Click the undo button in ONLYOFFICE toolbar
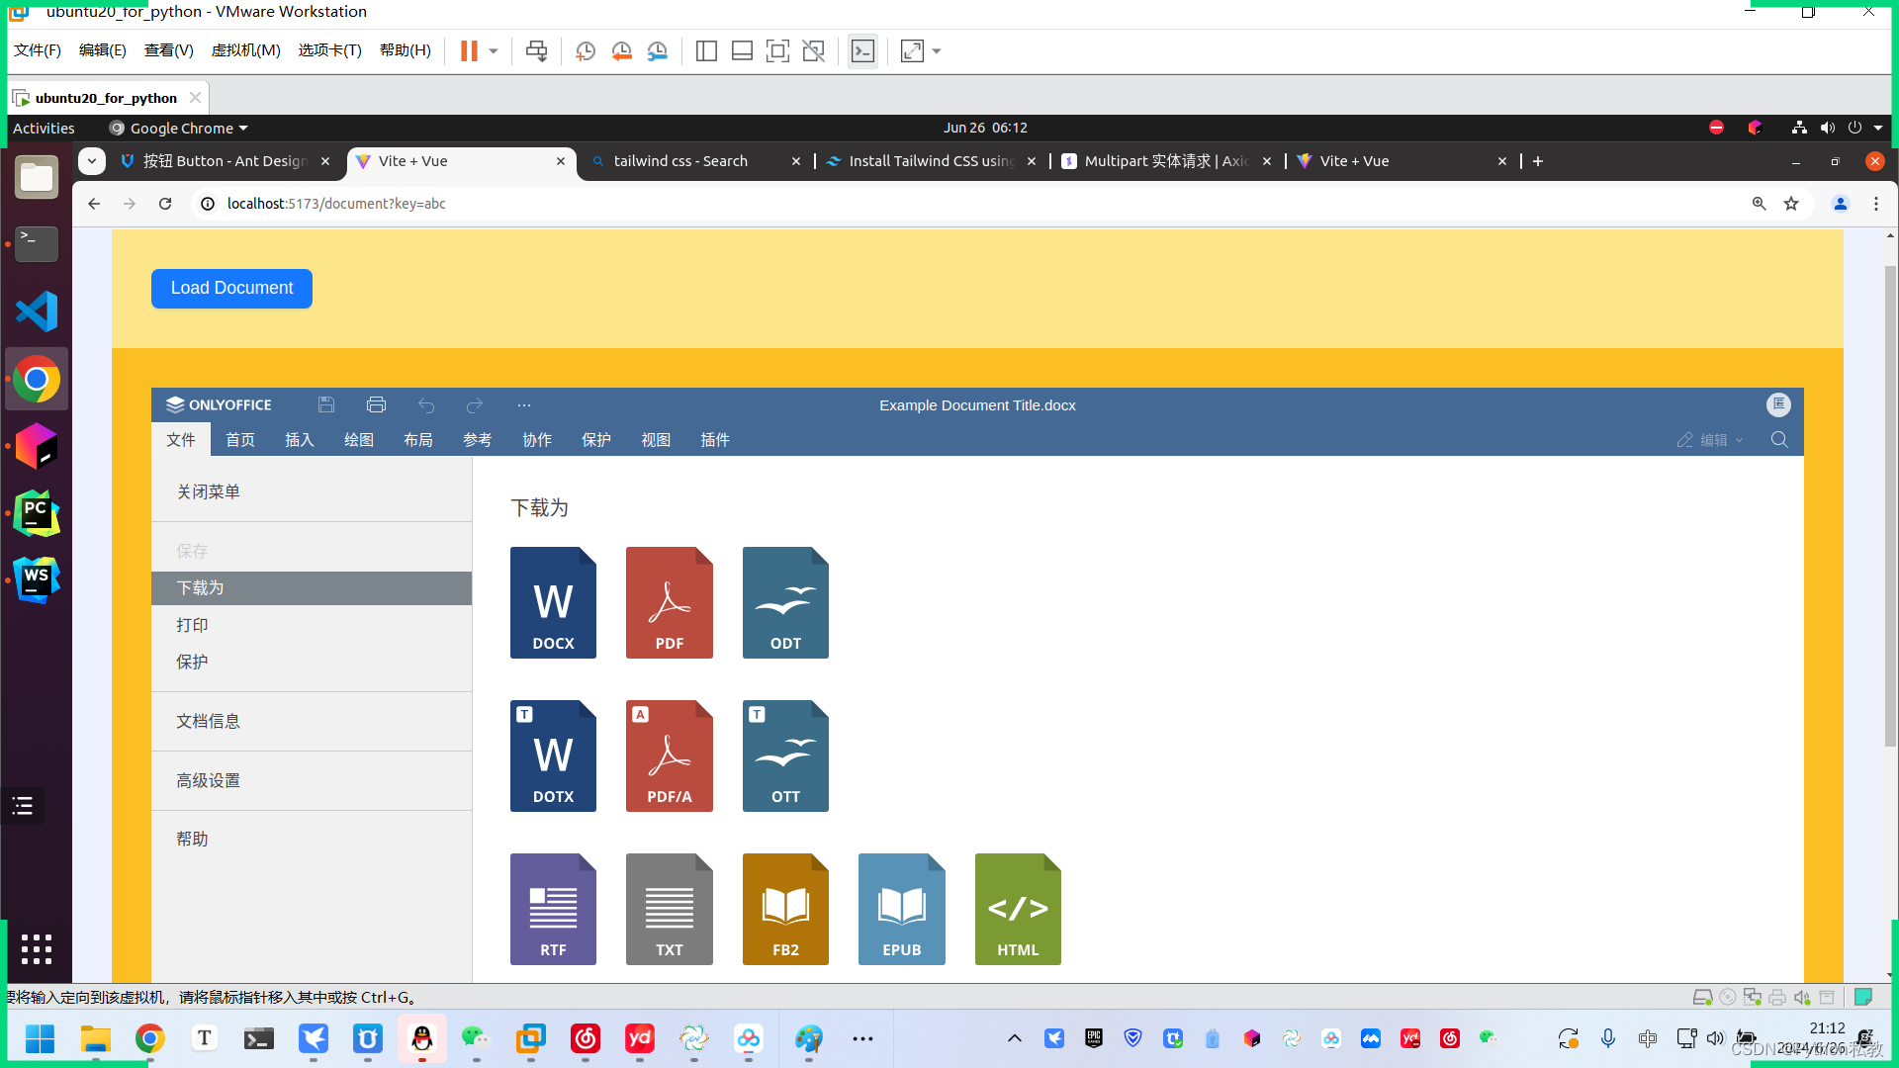Screen dimensions: 1899x1068 tap(425, 404)
